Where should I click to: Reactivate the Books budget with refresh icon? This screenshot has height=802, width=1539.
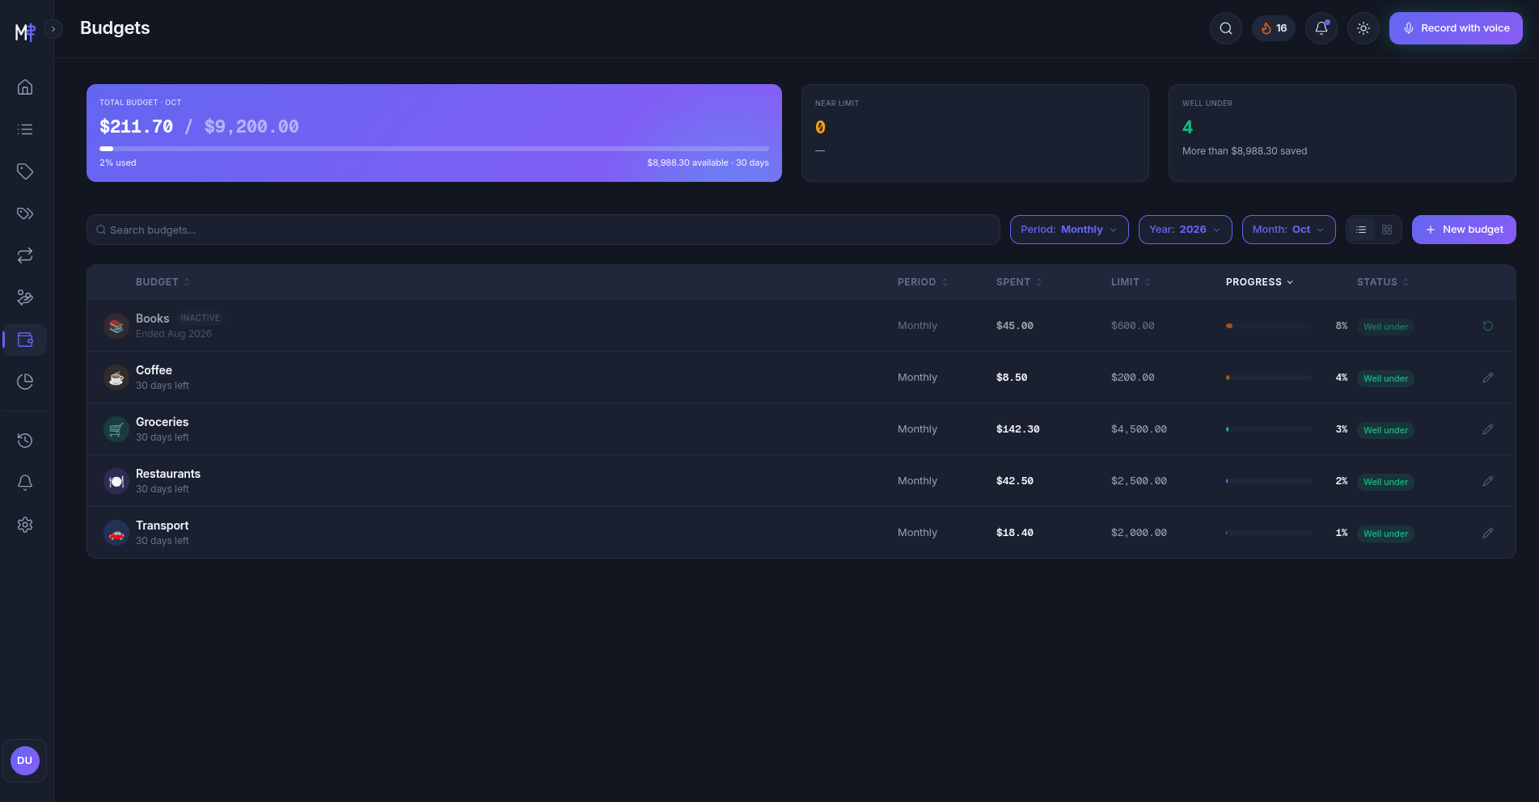tap(1487, 326)
